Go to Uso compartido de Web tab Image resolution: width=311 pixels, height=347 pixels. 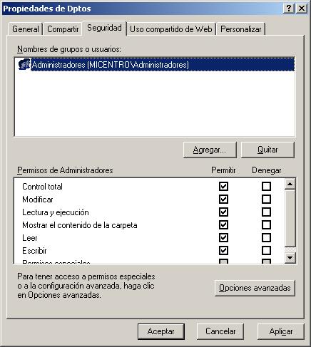(171, 29)
